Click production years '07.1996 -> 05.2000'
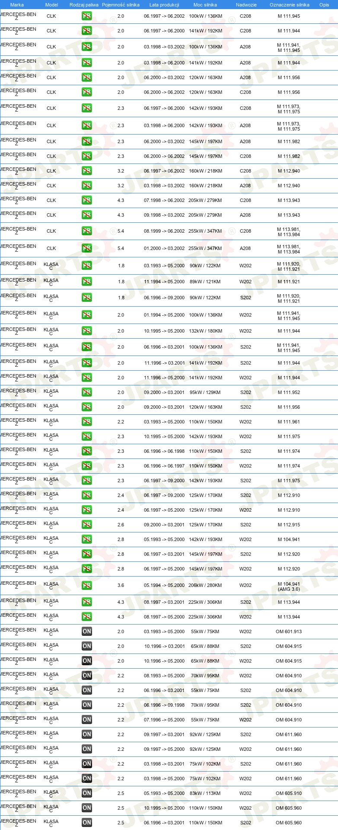The image size is (338, 830). coord(164,720)
